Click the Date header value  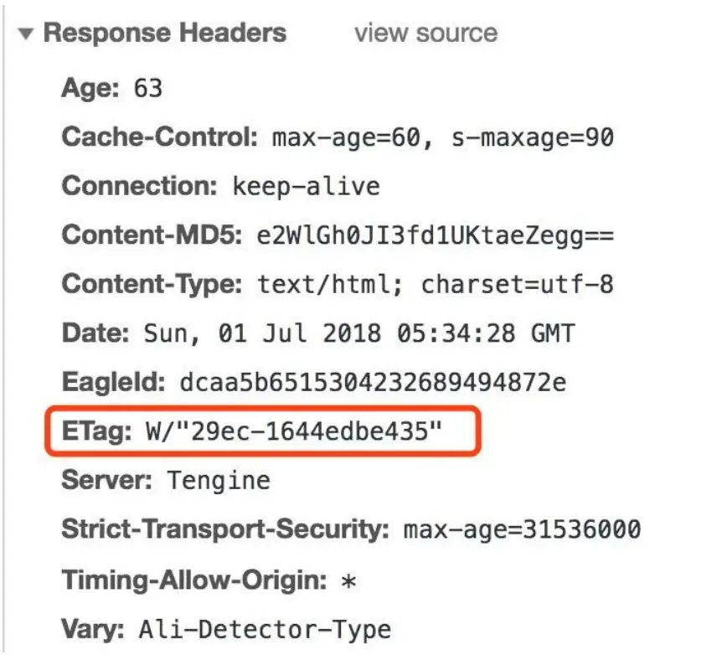pos(360,333)
